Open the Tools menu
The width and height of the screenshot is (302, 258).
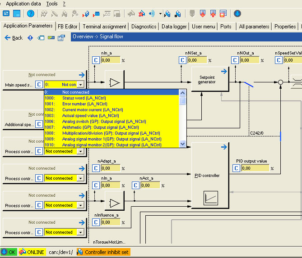[52, 4]
